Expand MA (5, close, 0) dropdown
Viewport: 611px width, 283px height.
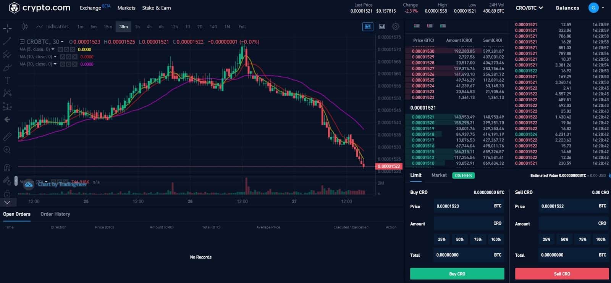click(53, 49)
